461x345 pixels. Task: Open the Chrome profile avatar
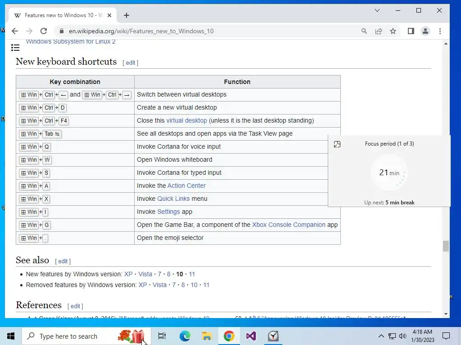pyautogui.click(x=425, y=31)
